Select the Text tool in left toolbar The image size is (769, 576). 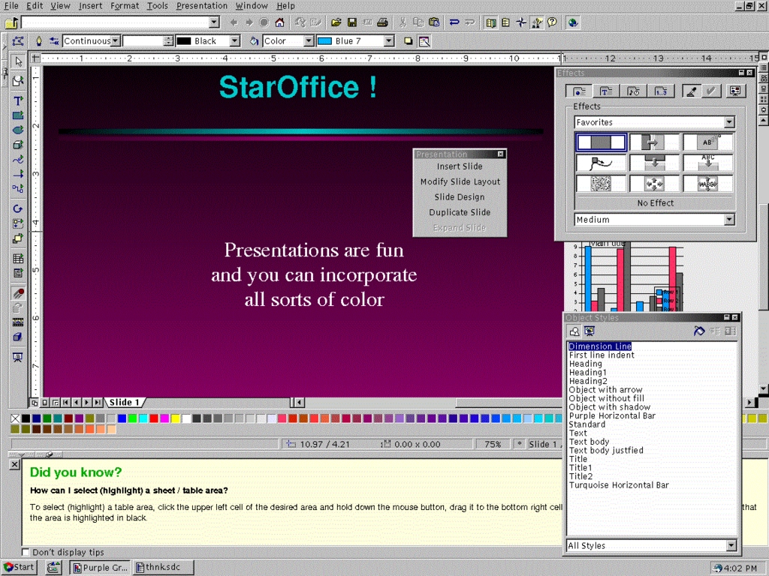(18, 100)
